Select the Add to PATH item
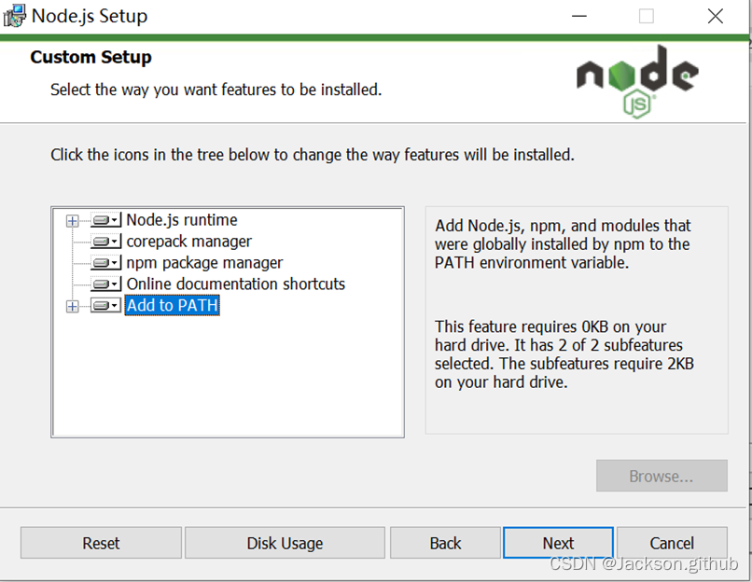 coord(173,306)
